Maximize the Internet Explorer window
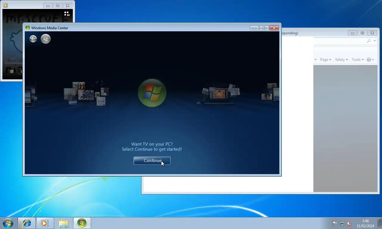Screen dimensions: 382x229 (362, 33)
